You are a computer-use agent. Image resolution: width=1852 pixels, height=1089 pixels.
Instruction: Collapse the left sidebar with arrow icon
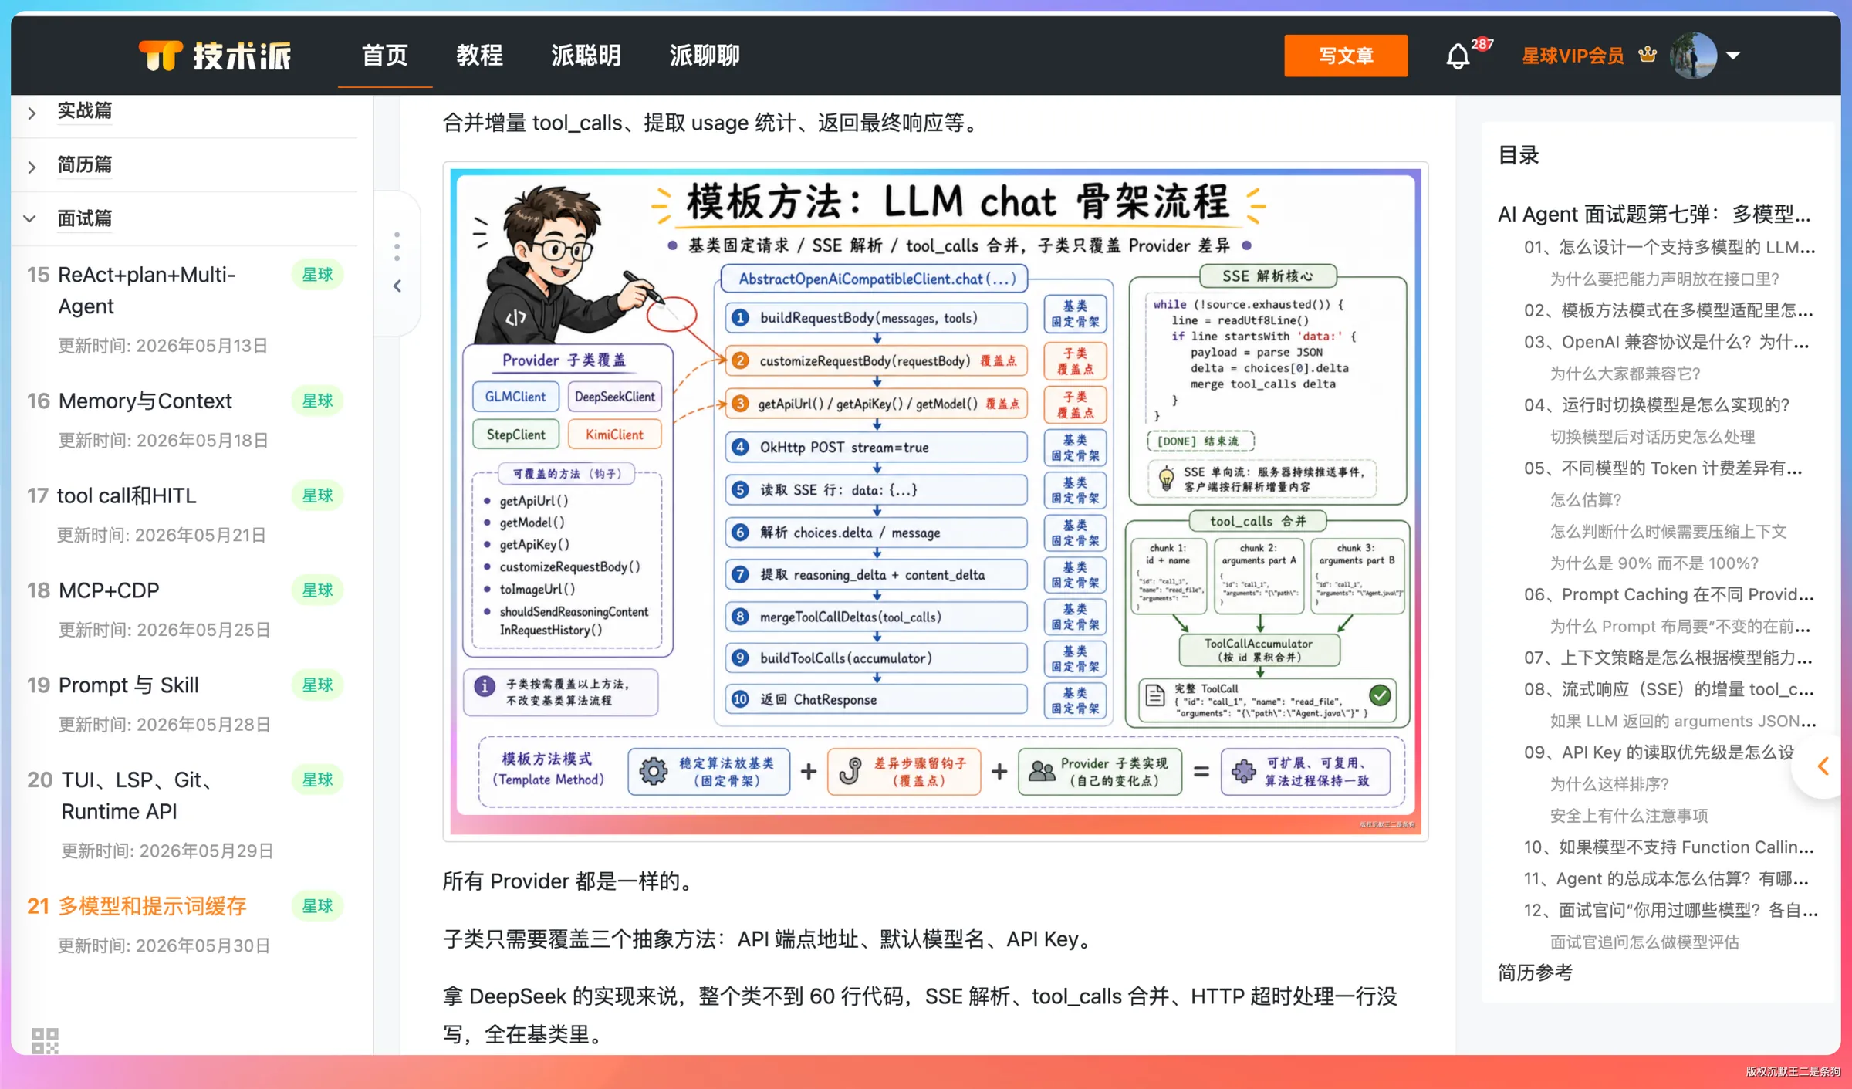397,286
